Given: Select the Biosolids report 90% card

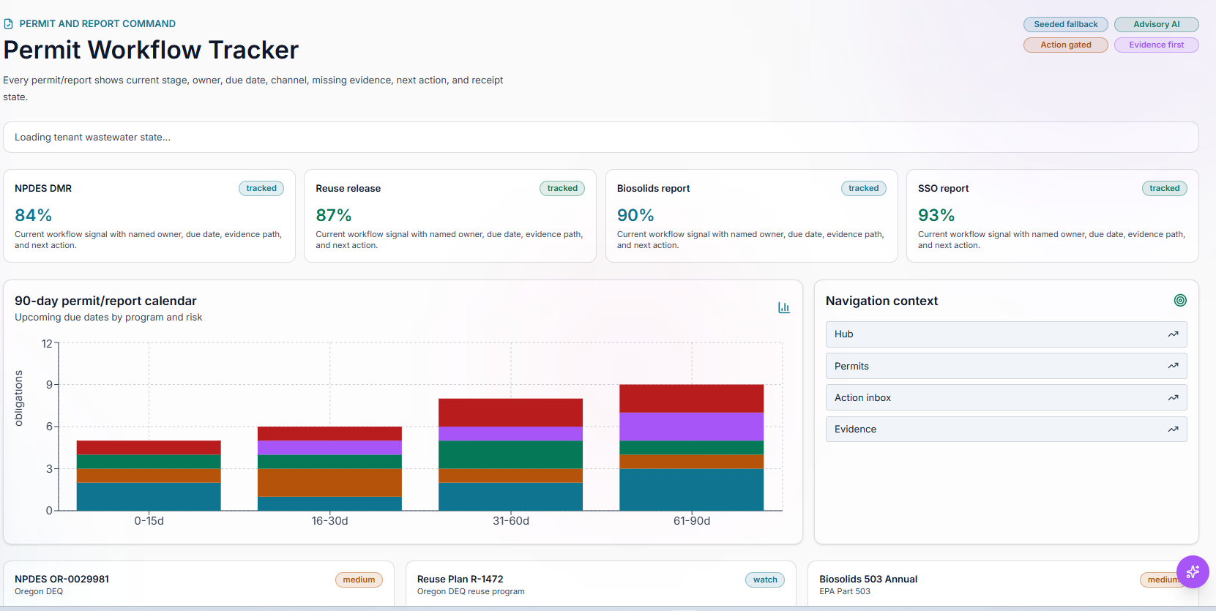Looking at the screenshot, I should [x=752, y=216].
